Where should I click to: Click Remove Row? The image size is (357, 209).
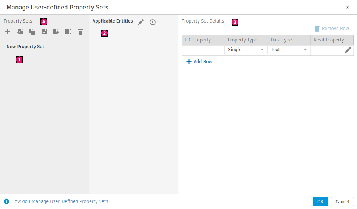(332, 29)
